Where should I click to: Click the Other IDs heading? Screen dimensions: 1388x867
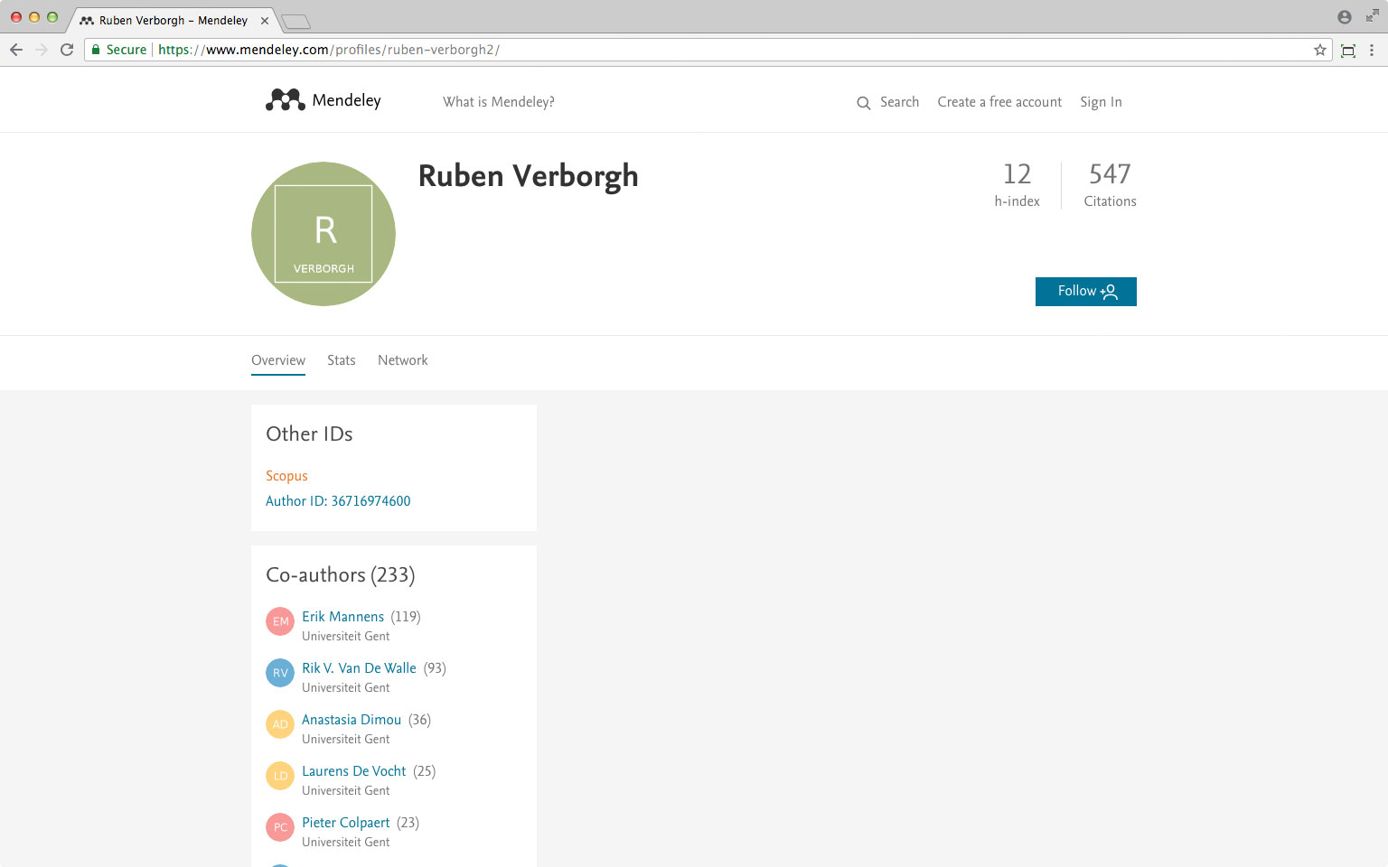tap(309, 434)
